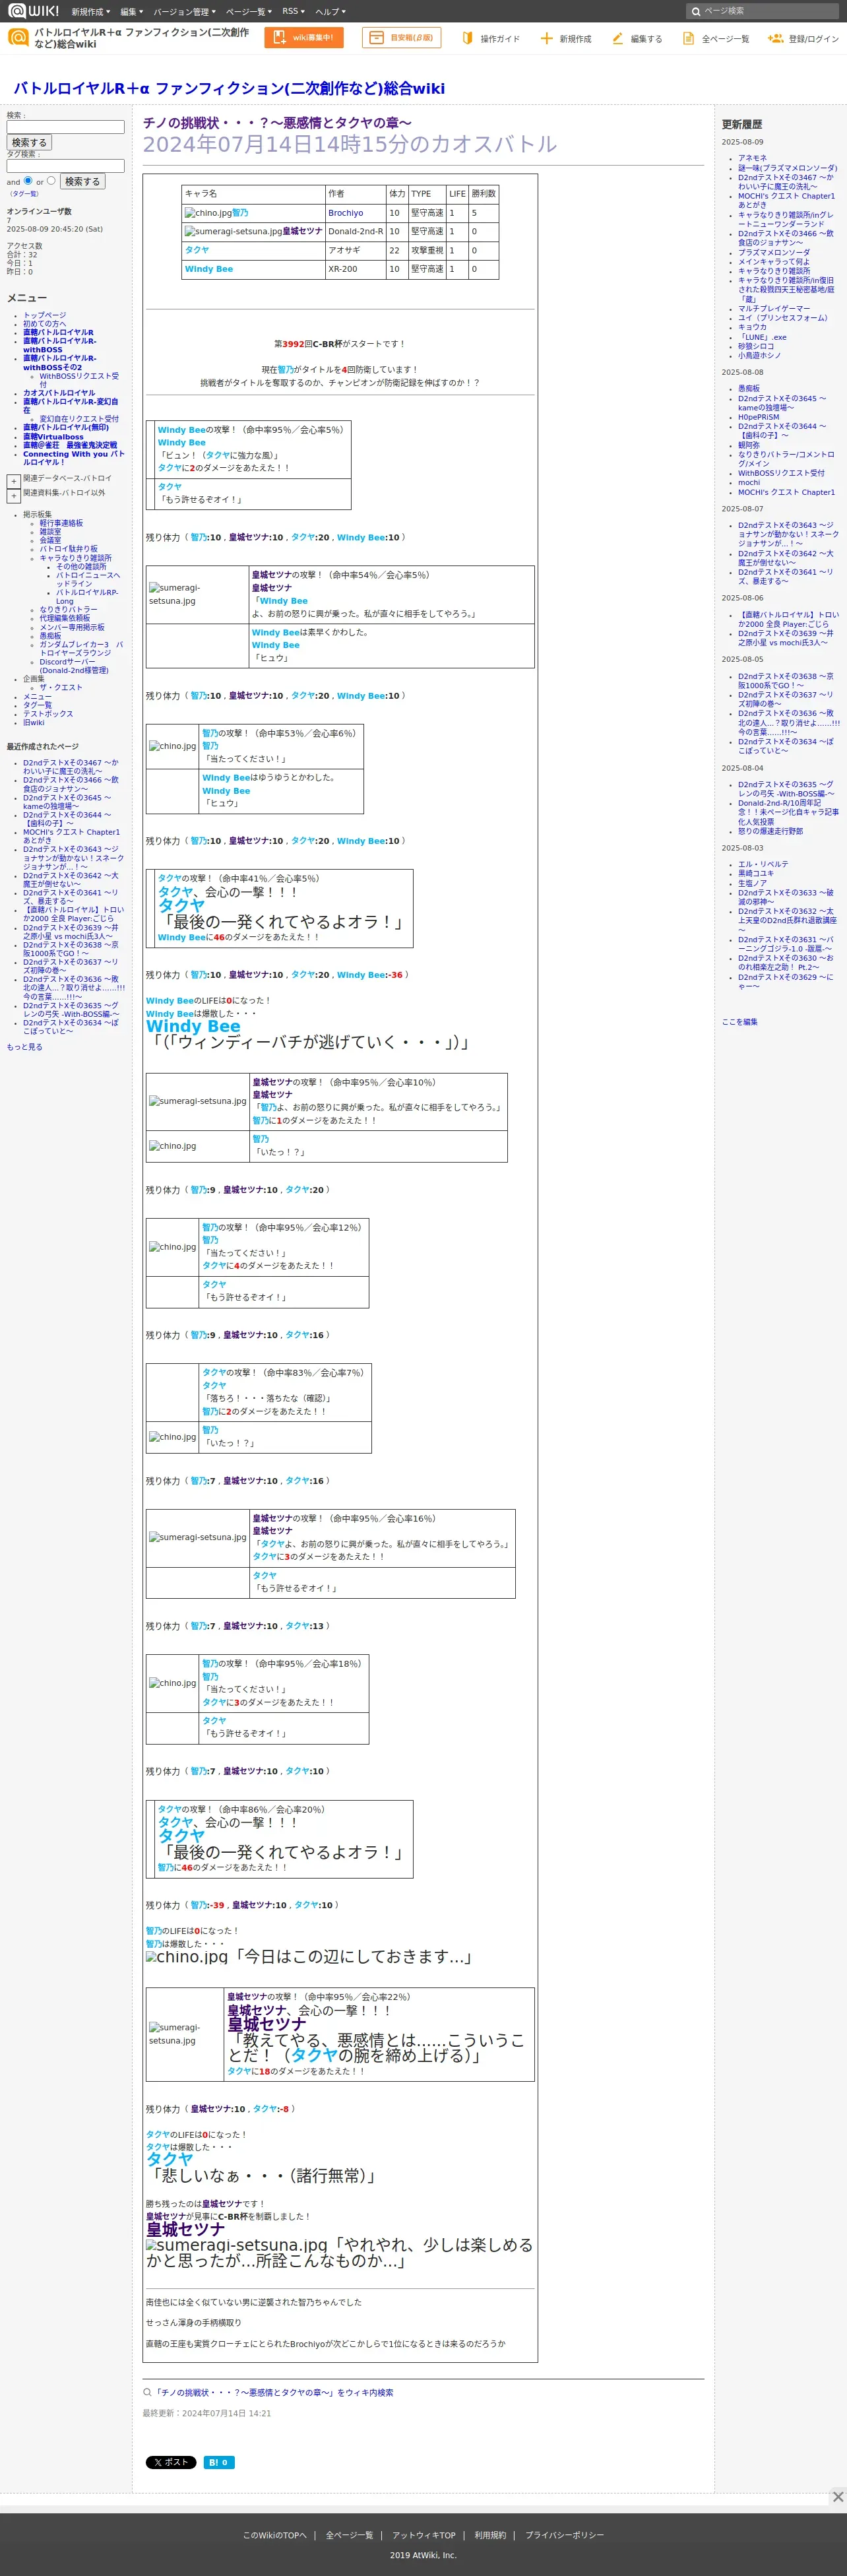The height and width of the screenshot is (2576, 847).
Task: Open 旧wiki sidebar link
Action: click(x=33, y=723)
